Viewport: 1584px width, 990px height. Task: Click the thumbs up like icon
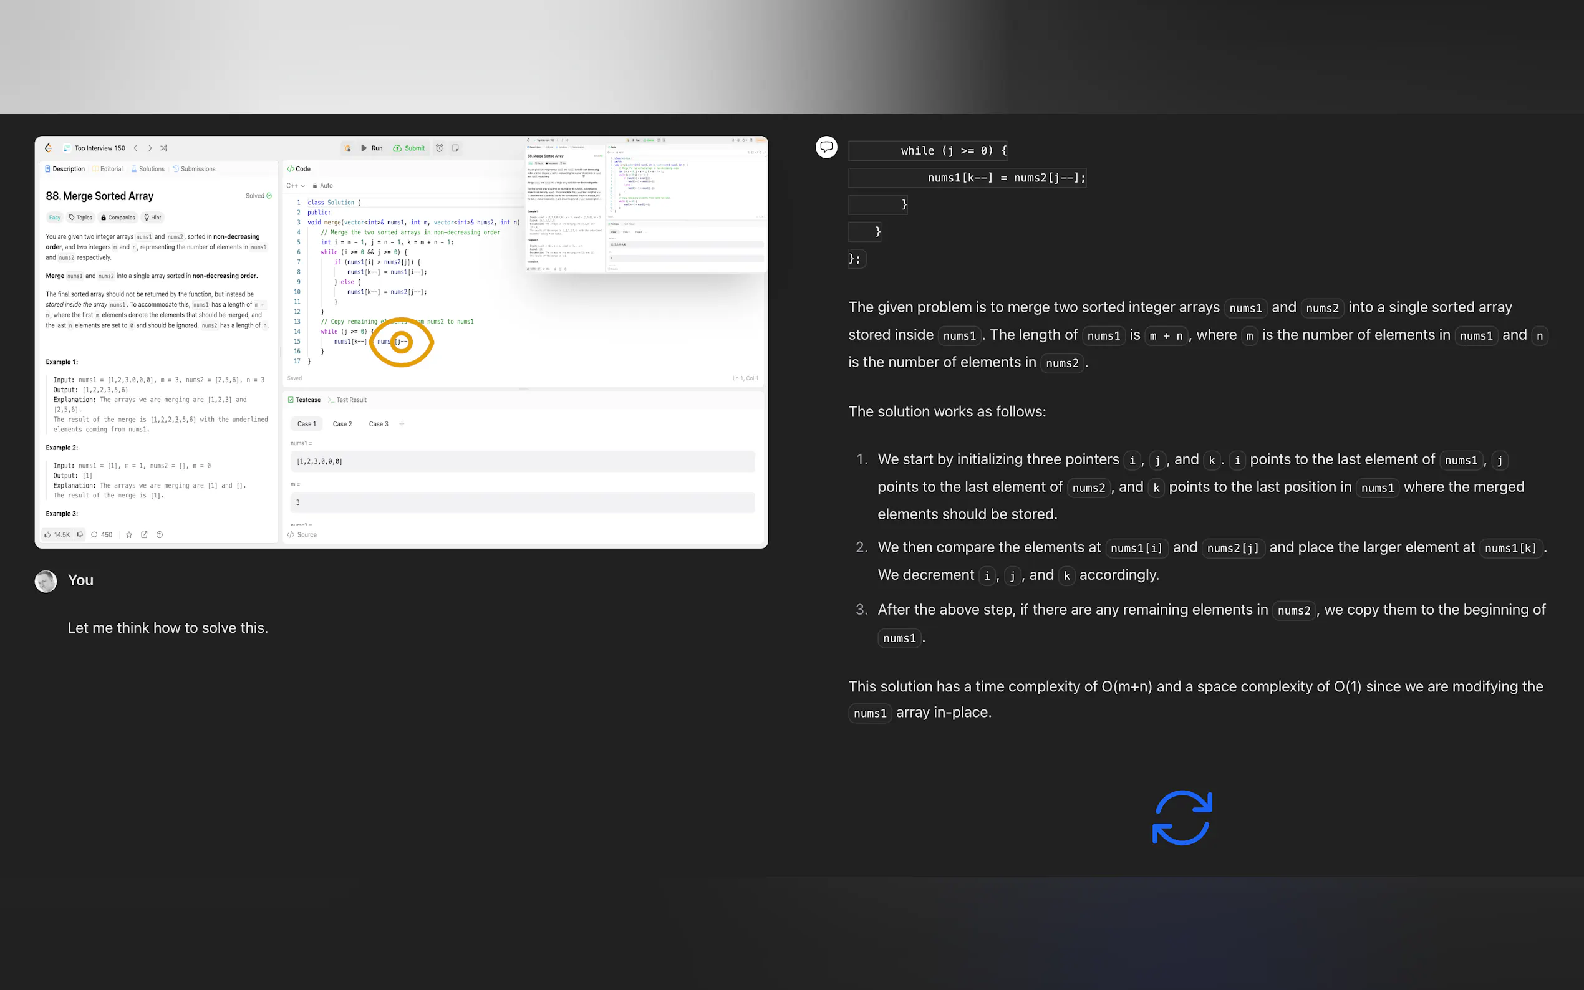(x=48, y=534)
